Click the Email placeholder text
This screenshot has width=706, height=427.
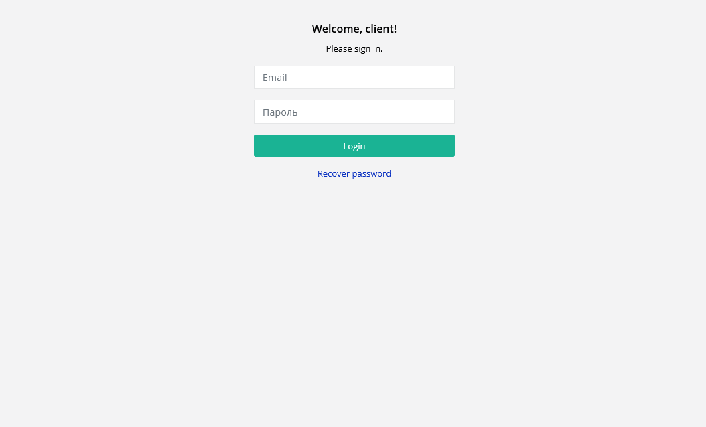click(275, 78)
